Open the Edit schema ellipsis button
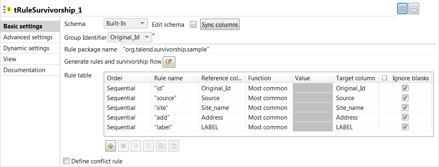The image size is (439, 167). [193, 24]
